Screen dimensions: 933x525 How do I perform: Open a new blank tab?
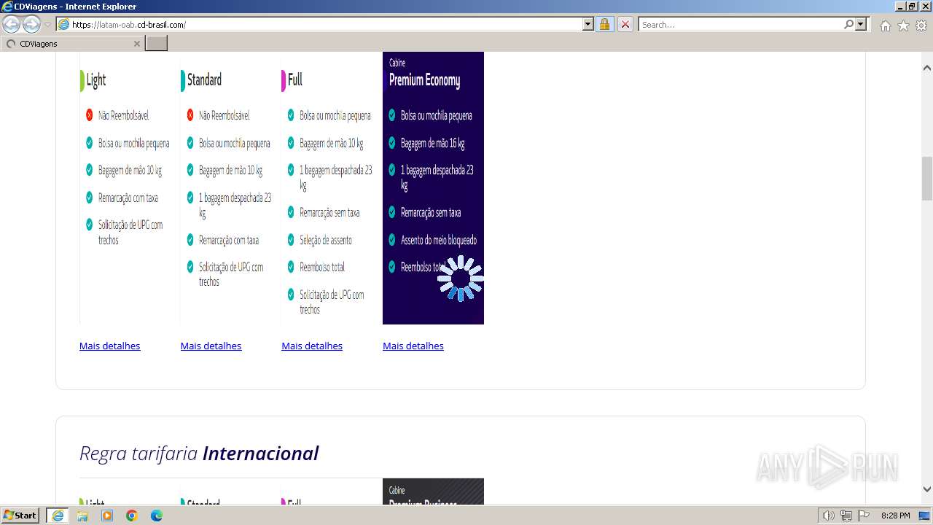157,44
